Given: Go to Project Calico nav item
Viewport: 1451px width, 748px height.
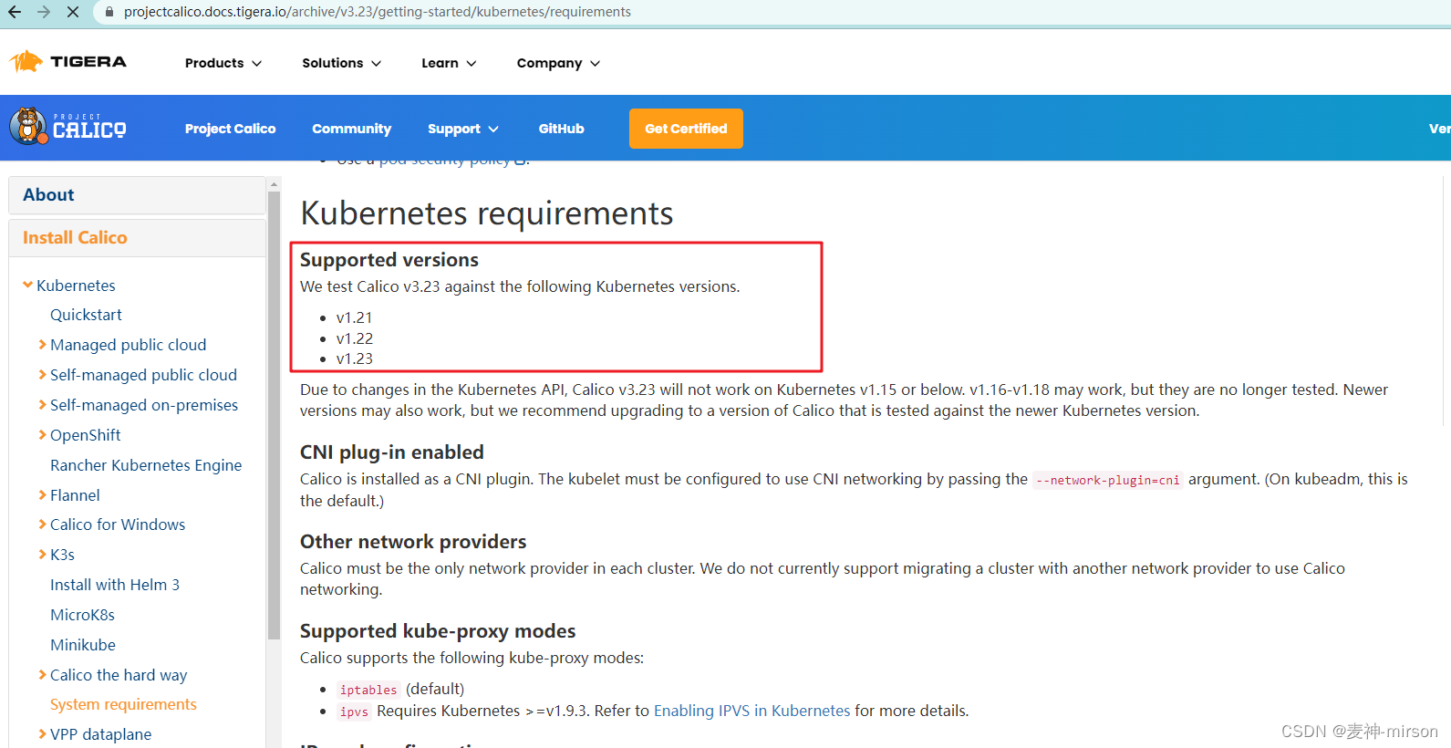Looking at the screenshot, I should 230,129.
